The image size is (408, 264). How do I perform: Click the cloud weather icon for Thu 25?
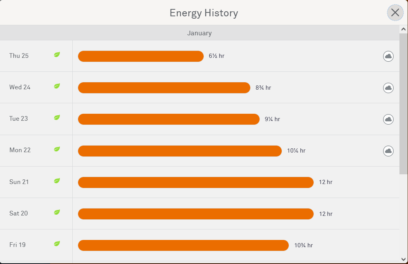(x=388, y=56)
